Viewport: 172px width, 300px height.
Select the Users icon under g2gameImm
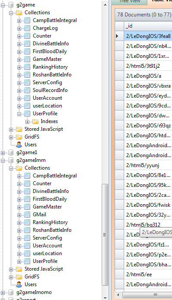pos(19,284)
